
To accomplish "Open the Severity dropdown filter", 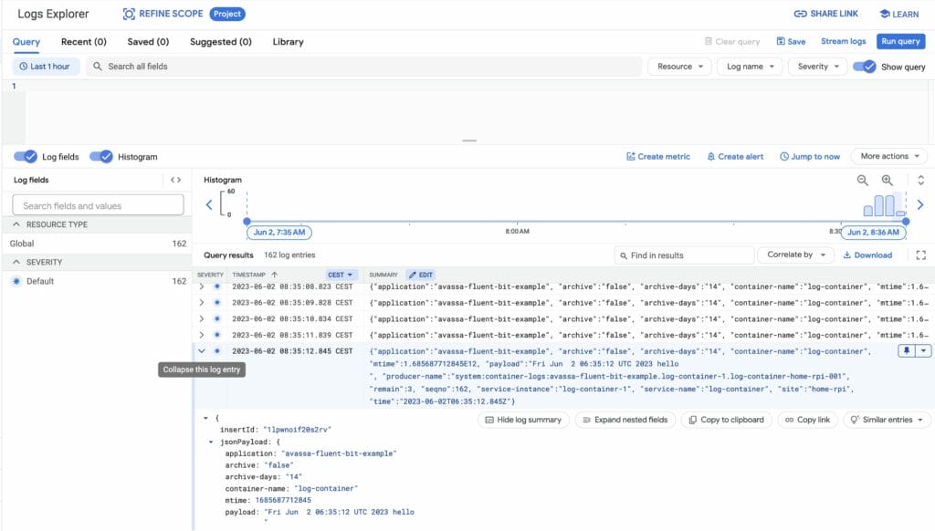I will click(817, 67).
